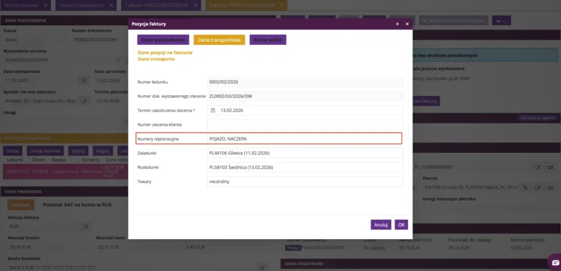Image resolution: width=561 pixels, height=271 pixels.
Task: Click the Numer ładunku field
Action: pos(305,82)
